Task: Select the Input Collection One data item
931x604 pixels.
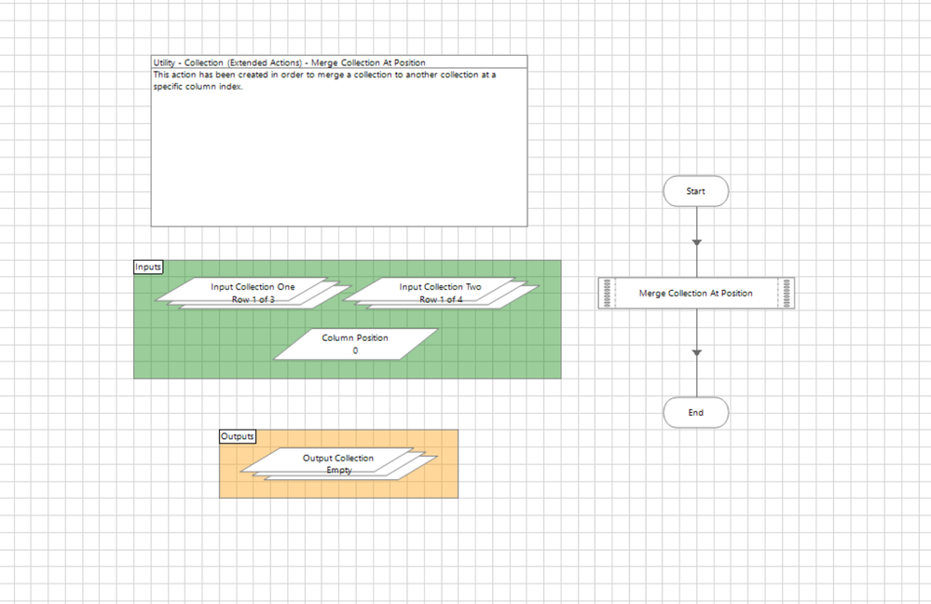Action: (x=253, y=293)
